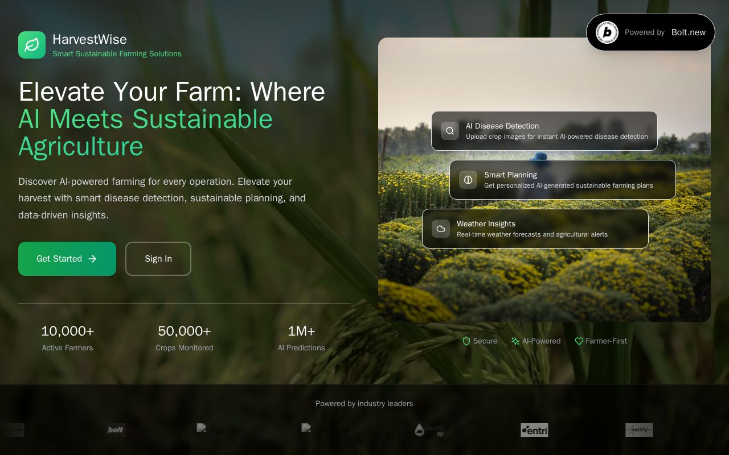Click 'Powered by industry leaders' text

pos(364,404)
